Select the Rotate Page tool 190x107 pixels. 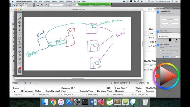[x=20, y=63]
